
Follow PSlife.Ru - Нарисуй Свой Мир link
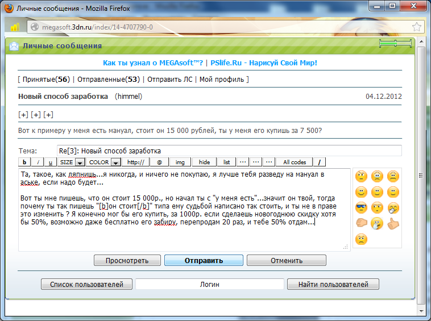(264, 62)
